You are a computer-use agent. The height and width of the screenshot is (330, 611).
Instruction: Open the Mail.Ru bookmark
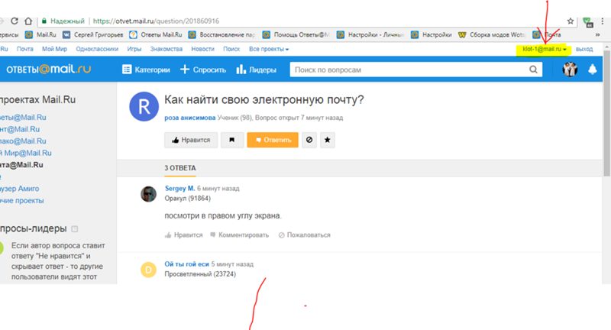coord(41,34)
